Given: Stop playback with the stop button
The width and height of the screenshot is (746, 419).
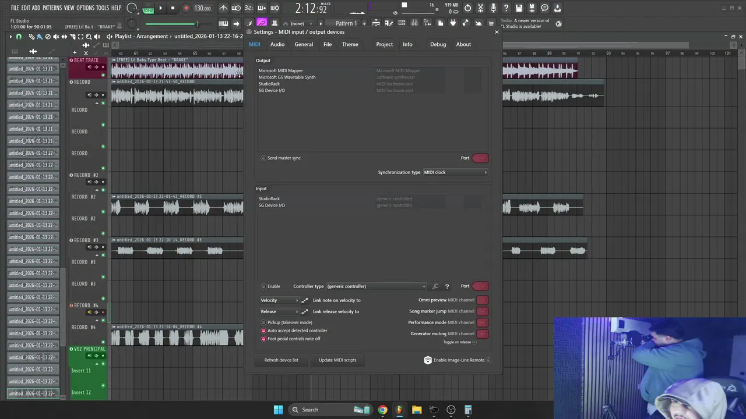Looking at the screenshot, I should (x=173, y=8).
